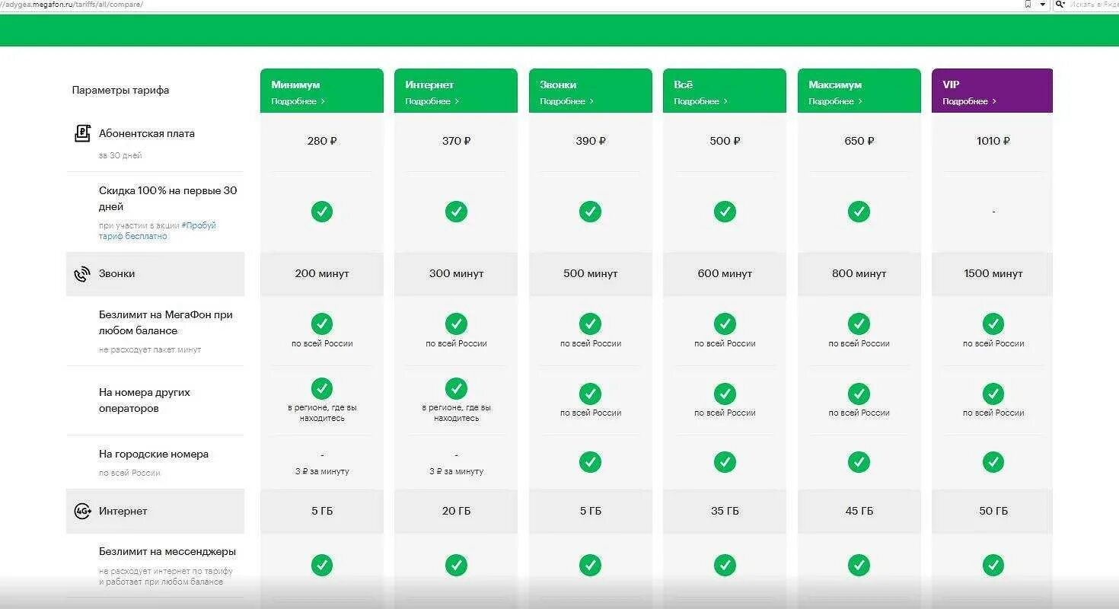This screenshot has height=609, width=1119.
Task: Click Всё tariff's other operators checkmark
Action: (725, 394)
